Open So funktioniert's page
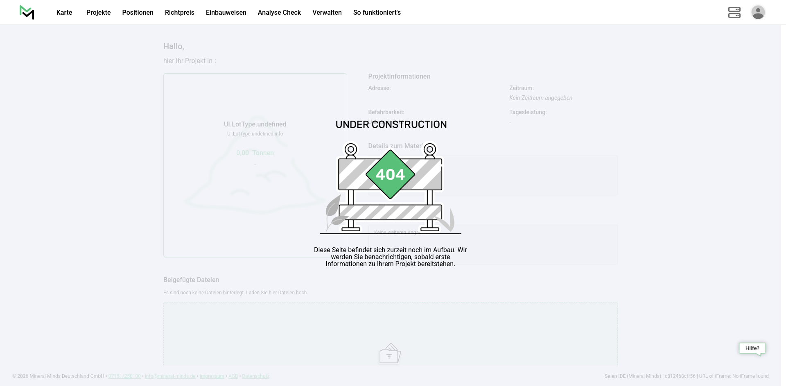Viewport: 786px width, 386px height. [x=377, y=12]
